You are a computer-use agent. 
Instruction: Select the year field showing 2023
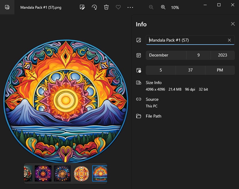click(223, 55)
